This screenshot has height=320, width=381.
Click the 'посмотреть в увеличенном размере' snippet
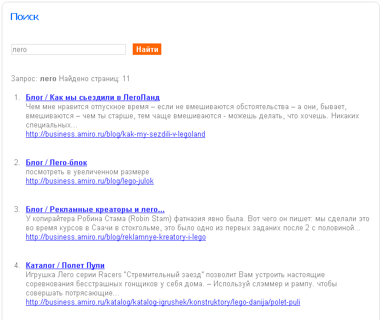[x=88, y=172]
